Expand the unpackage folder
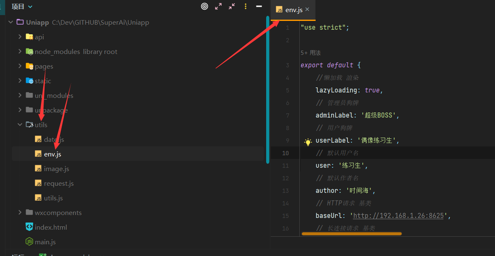The width and height of the screenshot is (495, 256). 20,110
